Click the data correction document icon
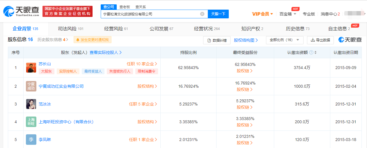The width and height of the screenshot is (367, 148). 209,40
